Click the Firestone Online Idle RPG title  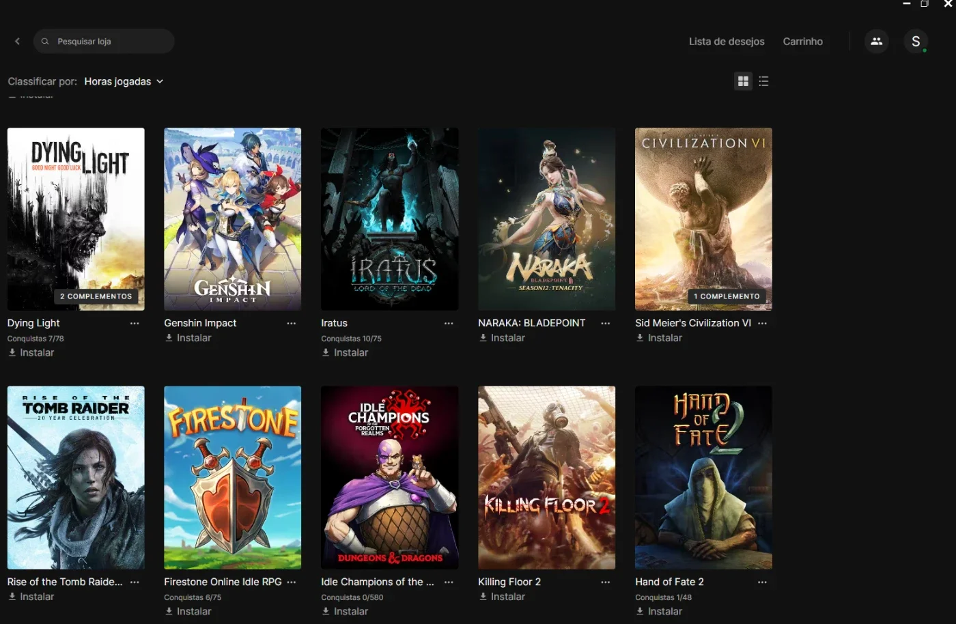tap(223, 582)
